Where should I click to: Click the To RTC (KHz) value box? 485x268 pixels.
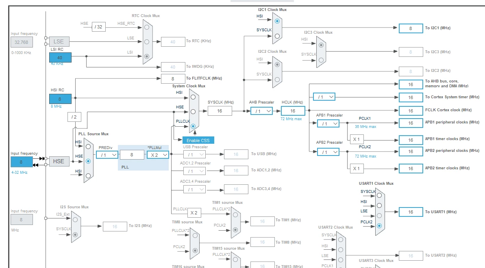173,42
